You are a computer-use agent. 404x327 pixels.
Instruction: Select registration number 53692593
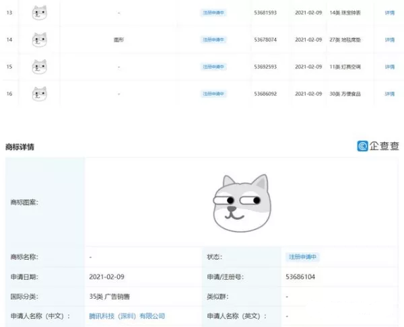265,67
